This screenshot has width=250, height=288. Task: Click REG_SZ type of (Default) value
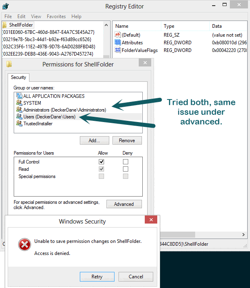(x=171, y=35)
